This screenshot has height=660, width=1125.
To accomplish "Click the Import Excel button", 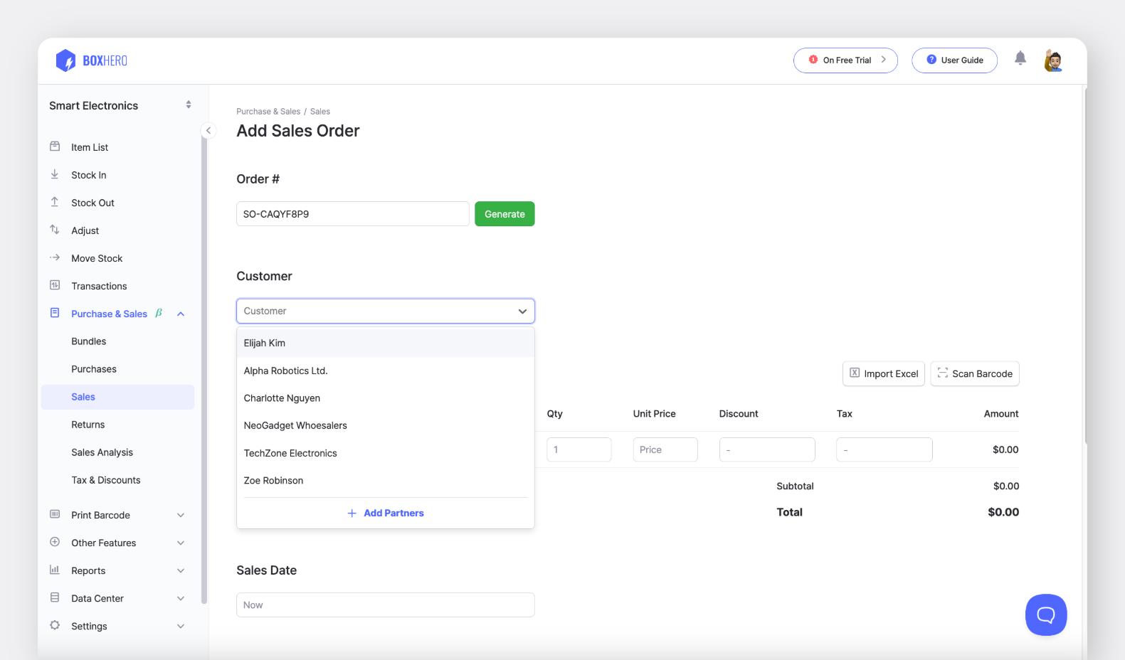I will [x=884, y=373].
